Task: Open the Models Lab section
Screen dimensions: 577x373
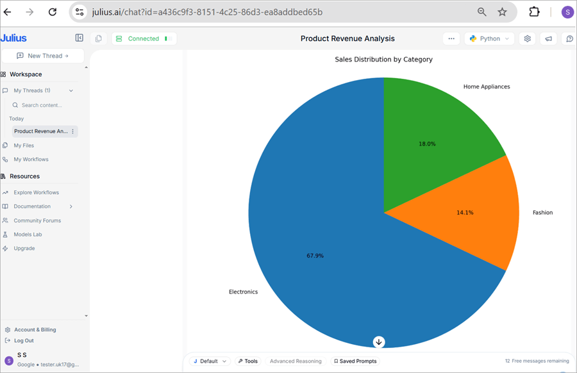Action: tap(29, 234)
